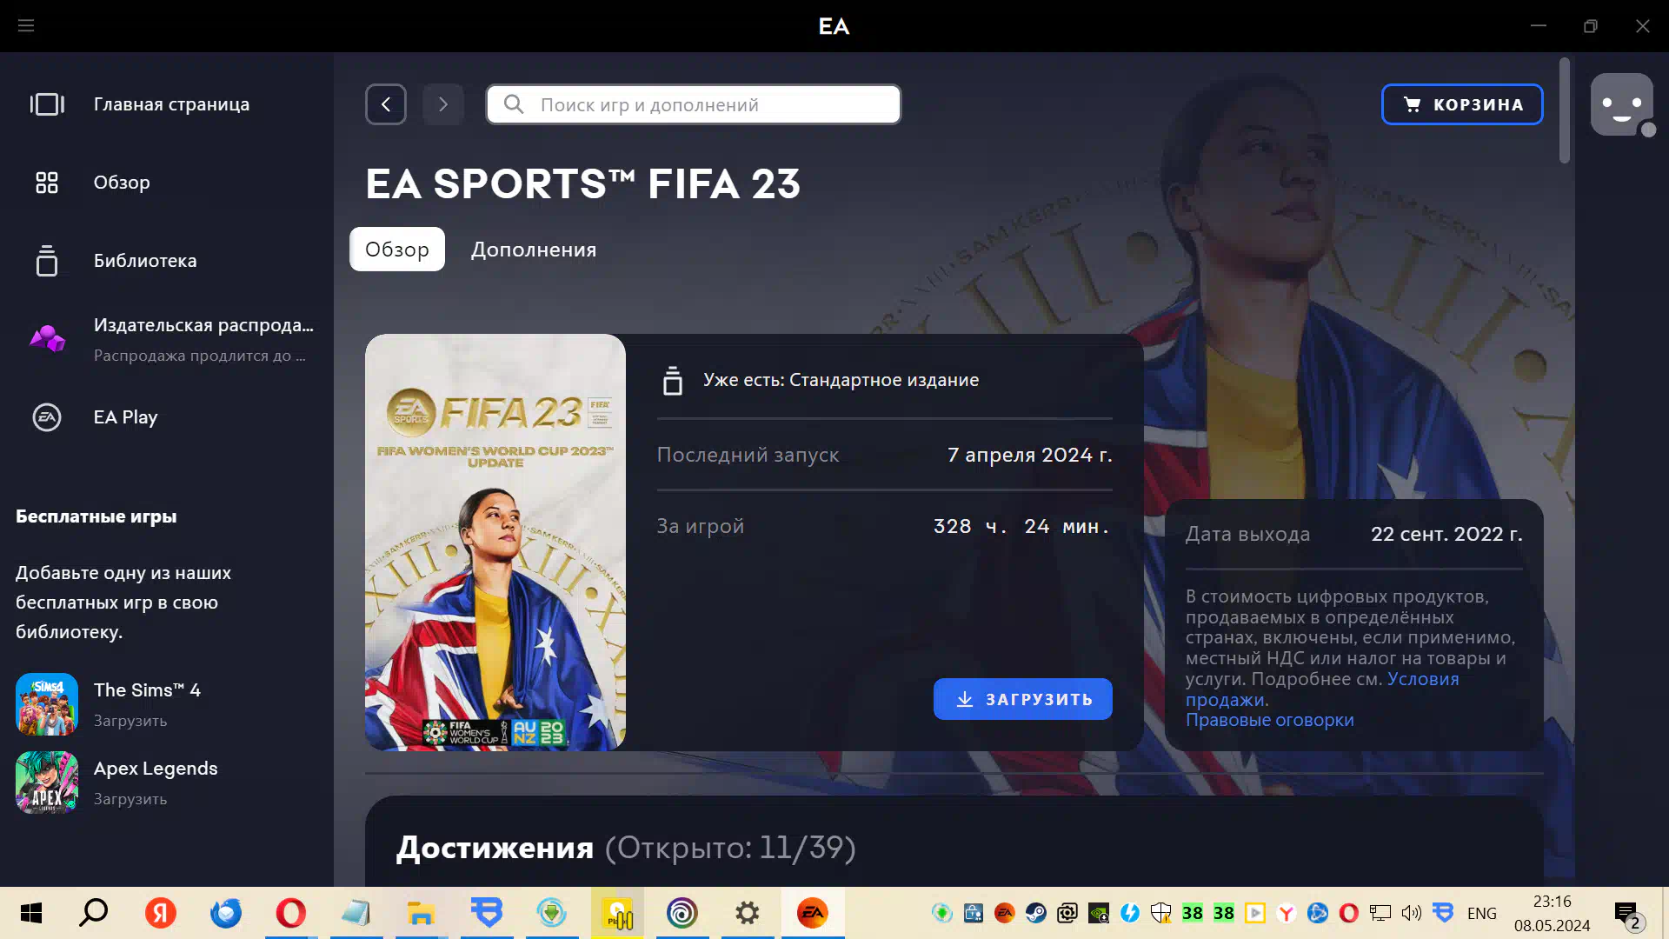1669x939 pixels.
Task: Click the Apex Legends thumbnail
Action: 47,782
